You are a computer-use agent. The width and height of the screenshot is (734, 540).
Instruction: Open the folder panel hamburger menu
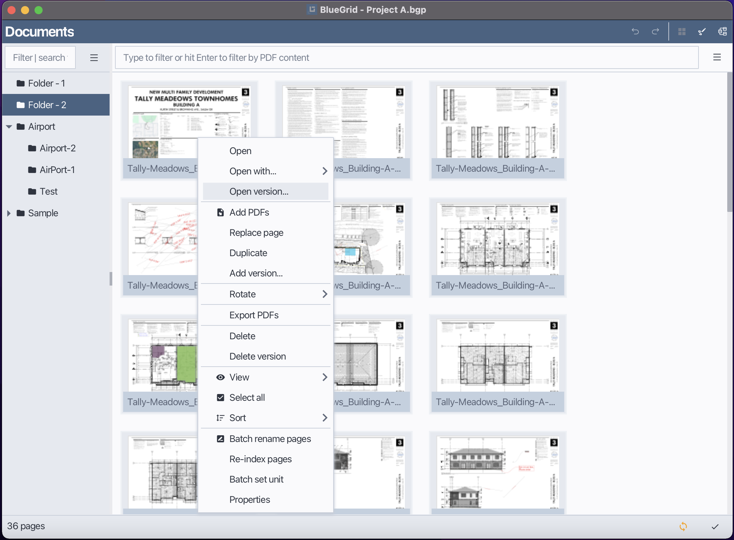tap(94, 57)
